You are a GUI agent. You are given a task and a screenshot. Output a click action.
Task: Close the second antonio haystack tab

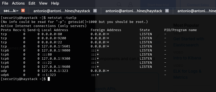click(95, 11)
